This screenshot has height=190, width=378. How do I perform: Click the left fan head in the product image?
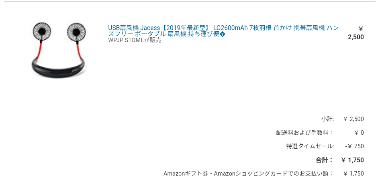[x=42, y=31]
